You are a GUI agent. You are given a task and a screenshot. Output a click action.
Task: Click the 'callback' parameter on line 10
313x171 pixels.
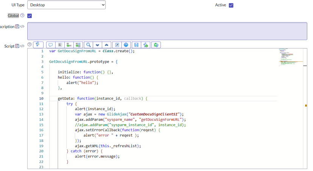tap(132, 99)
